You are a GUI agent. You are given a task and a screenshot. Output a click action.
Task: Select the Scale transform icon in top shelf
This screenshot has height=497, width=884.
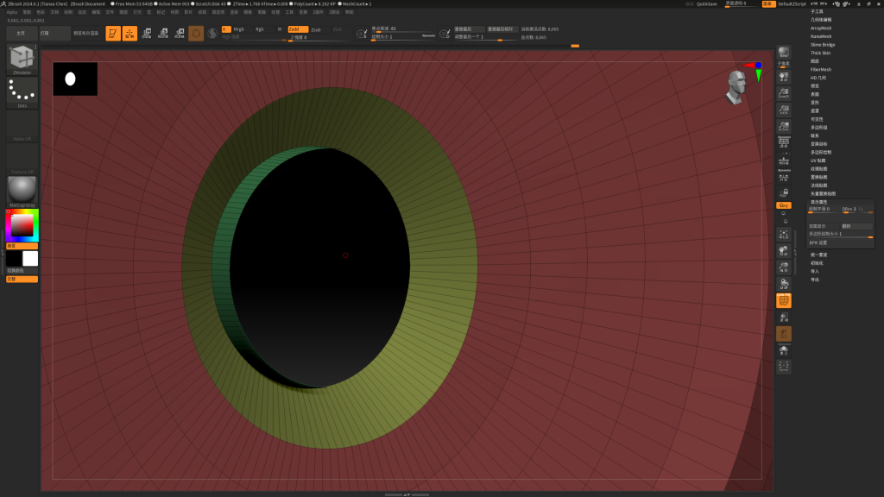tap(163, 34)
